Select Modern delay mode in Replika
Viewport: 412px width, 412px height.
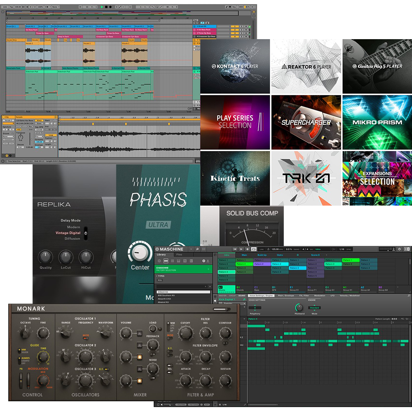(73, 227)
